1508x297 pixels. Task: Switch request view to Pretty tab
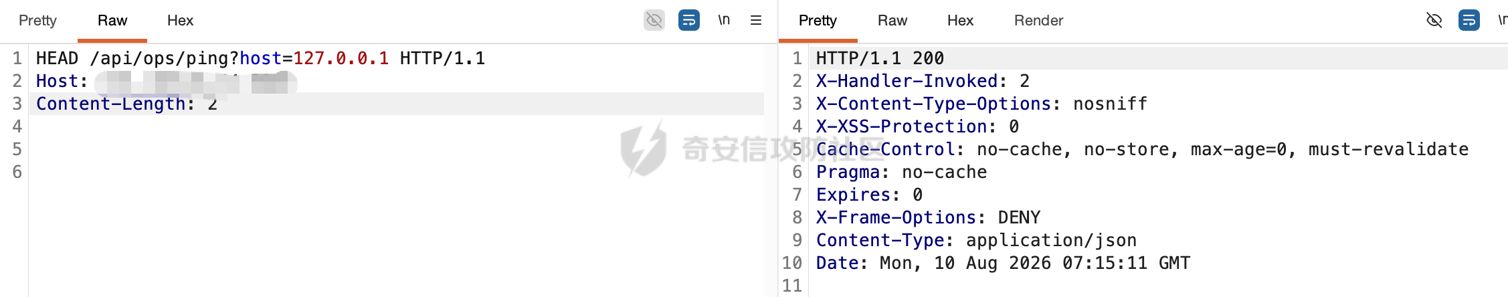click(x=37, y=21)
